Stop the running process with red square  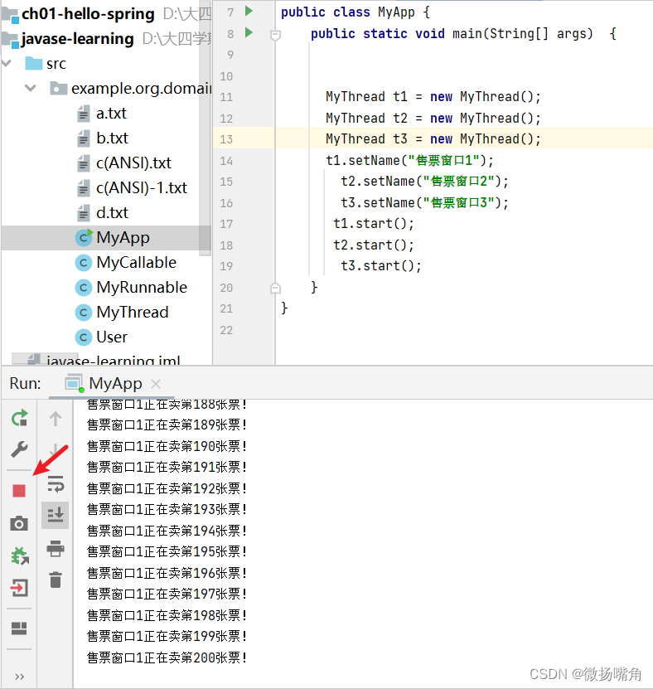click(x=19, y=490)
